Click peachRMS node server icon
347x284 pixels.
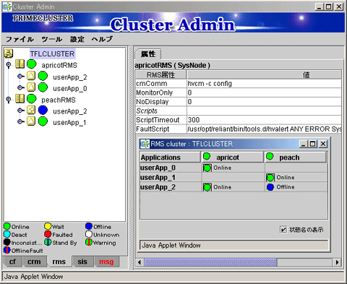pos(20,98)
